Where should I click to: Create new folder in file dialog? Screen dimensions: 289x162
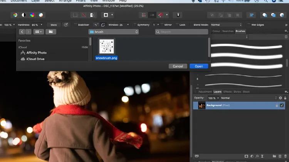point(51,32)
